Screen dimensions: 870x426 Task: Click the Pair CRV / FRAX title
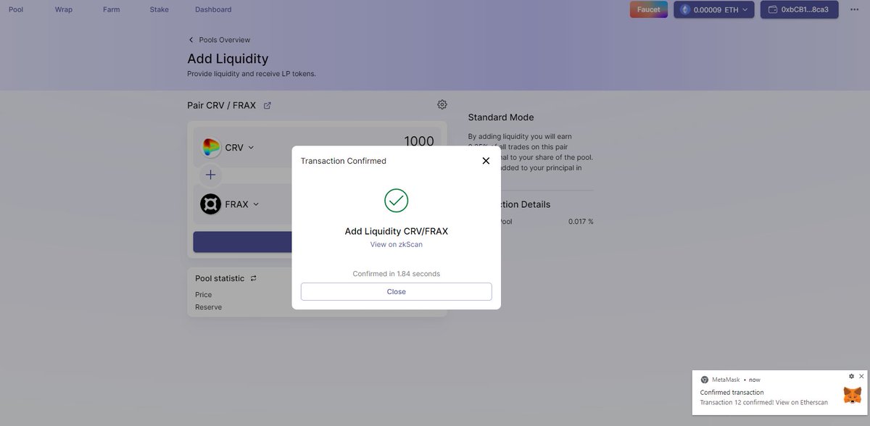(222, 106)
